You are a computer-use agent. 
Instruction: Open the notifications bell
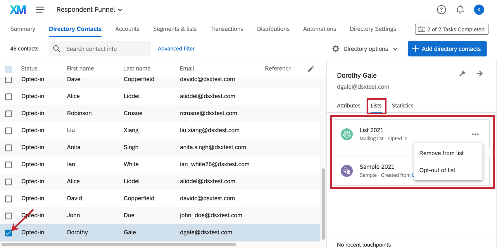[460, 10]
